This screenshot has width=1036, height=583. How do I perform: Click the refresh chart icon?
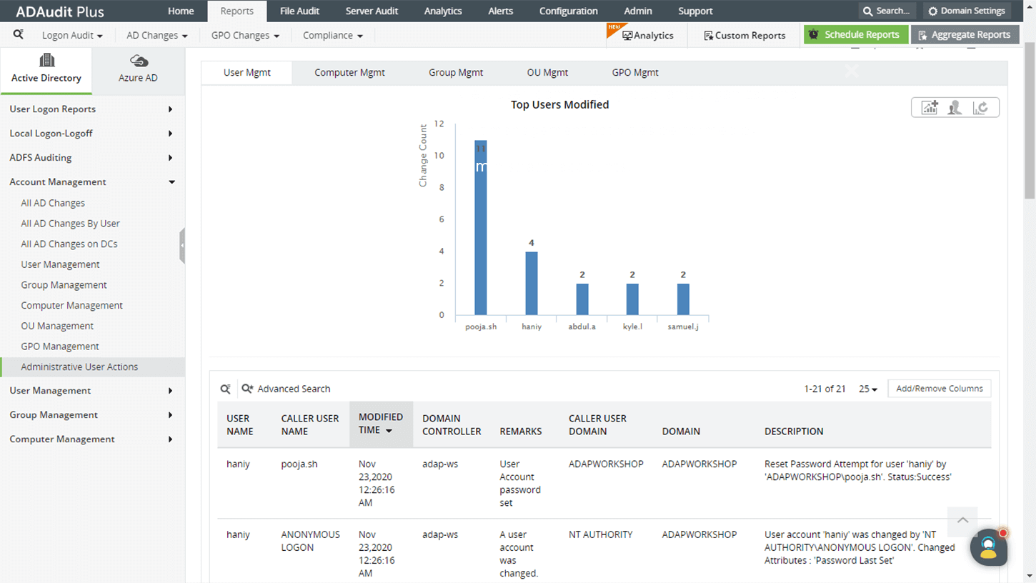pyautogui.click(x=980, y=108)
